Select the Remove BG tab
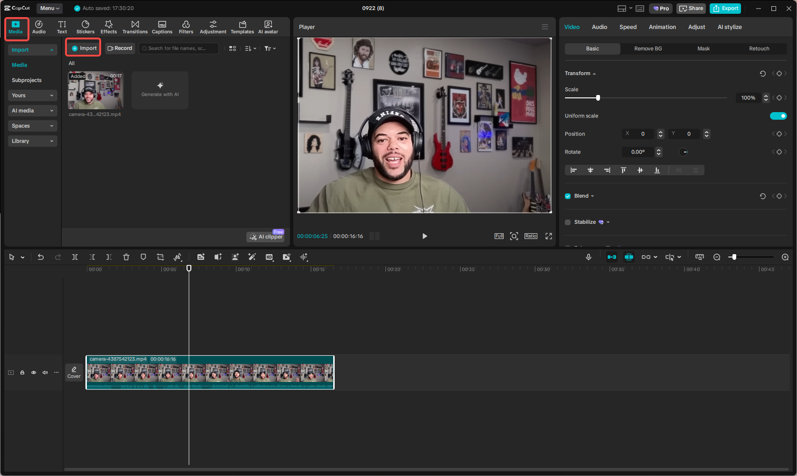Image resolution: width=797 pixels, height=476 pixels. tap(648, 48)
